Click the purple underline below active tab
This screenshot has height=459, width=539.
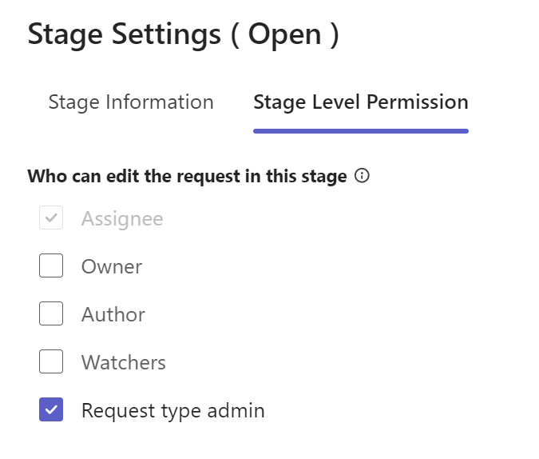pos(361,131)
